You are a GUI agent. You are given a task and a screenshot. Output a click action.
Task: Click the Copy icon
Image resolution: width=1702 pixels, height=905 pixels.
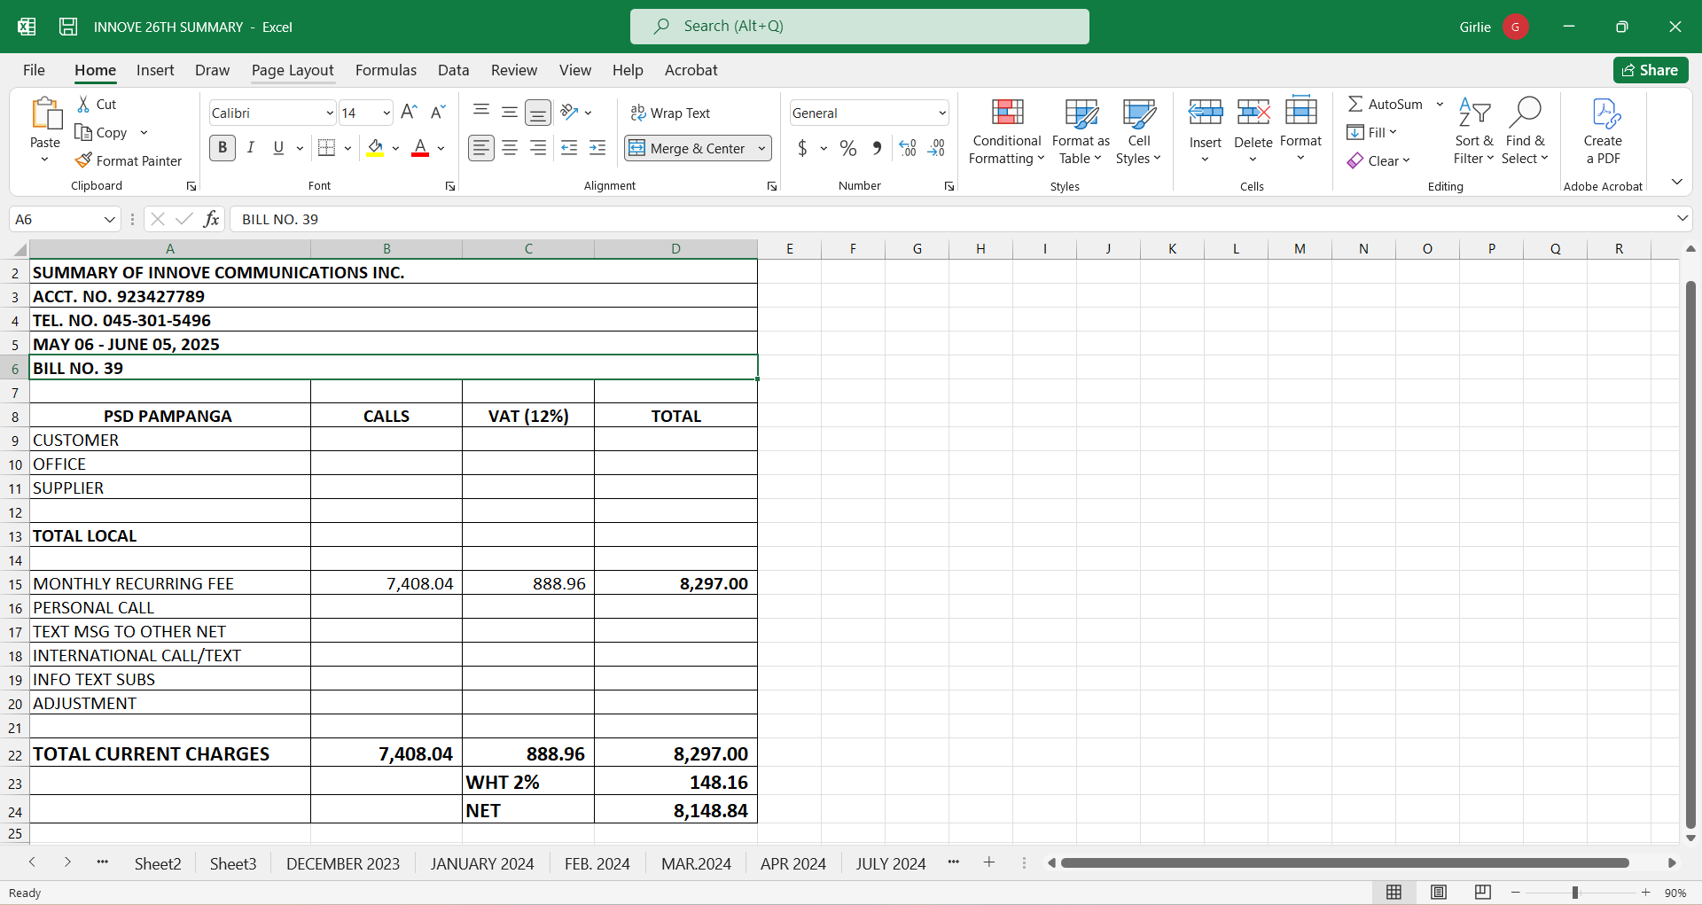[x=84, y=133]
